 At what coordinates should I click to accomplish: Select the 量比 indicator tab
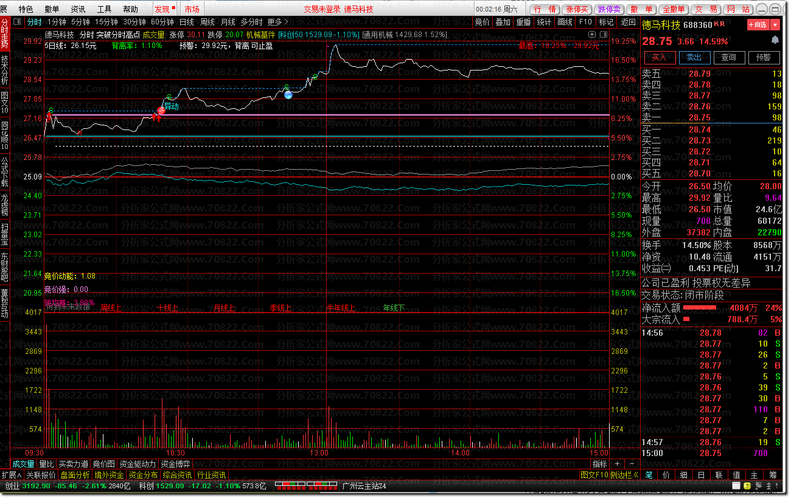(x=46, y=464)
